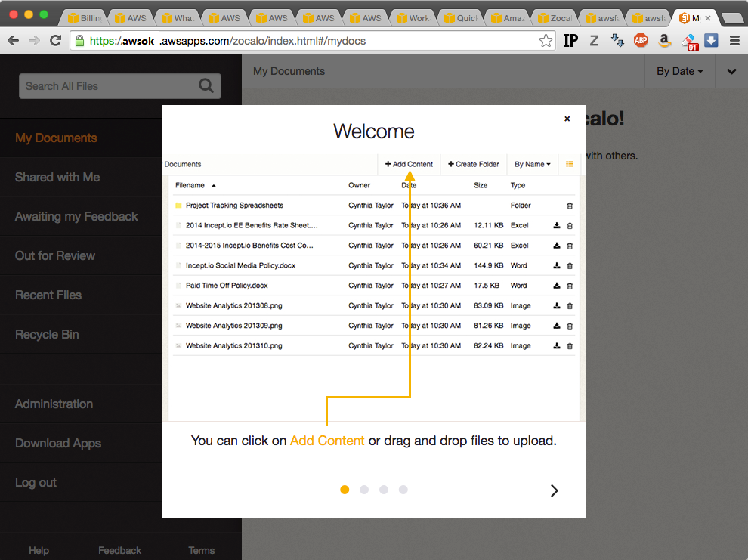Click the Feedback footer link

(x=119, y=550)
